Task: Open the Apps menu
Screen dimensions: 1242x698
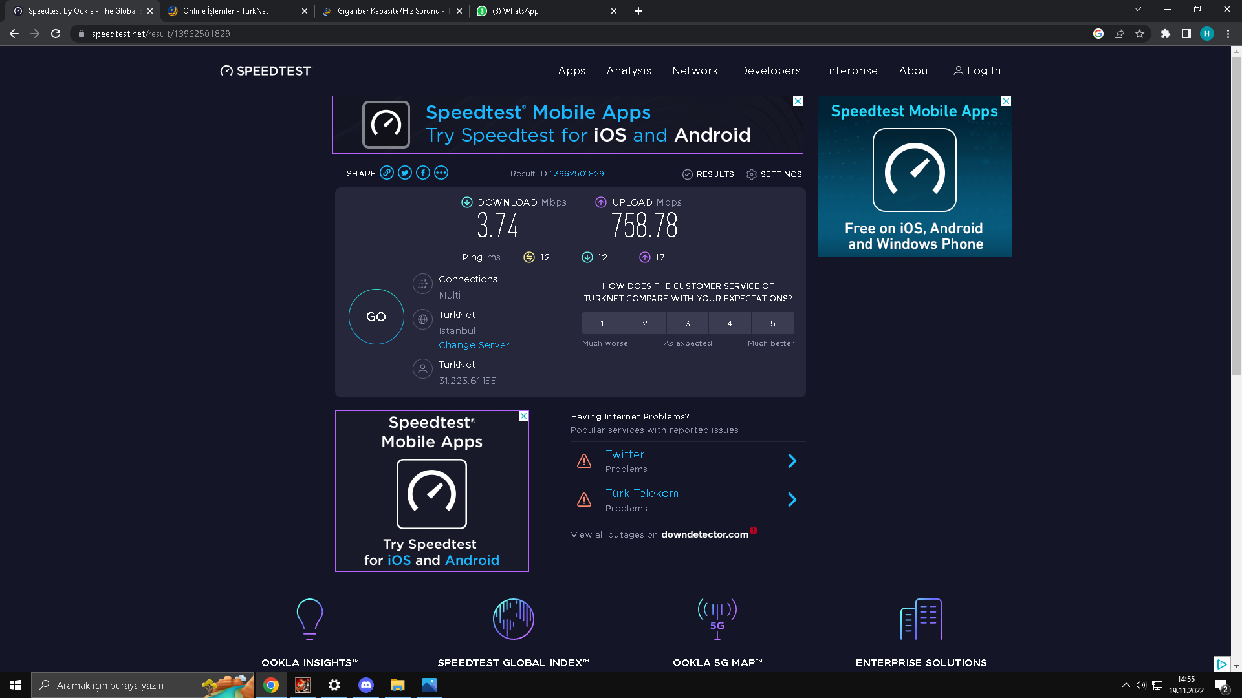Action: tap(572, 71)
